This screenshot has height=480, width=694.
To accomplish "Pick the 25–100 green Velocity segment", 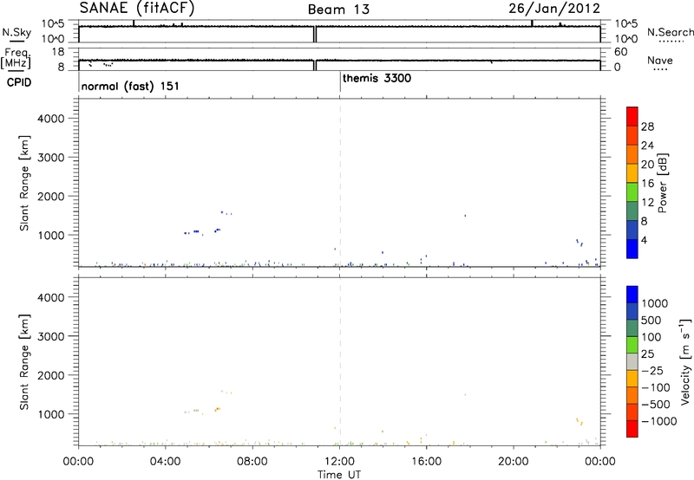I will click(x=632, y=345).
